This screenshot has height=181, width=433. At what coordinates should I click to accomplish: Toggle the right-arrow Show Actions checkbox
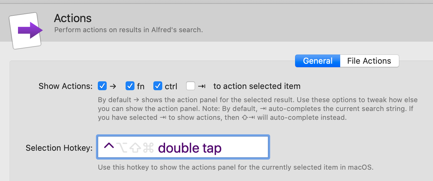tap(102, 86)
